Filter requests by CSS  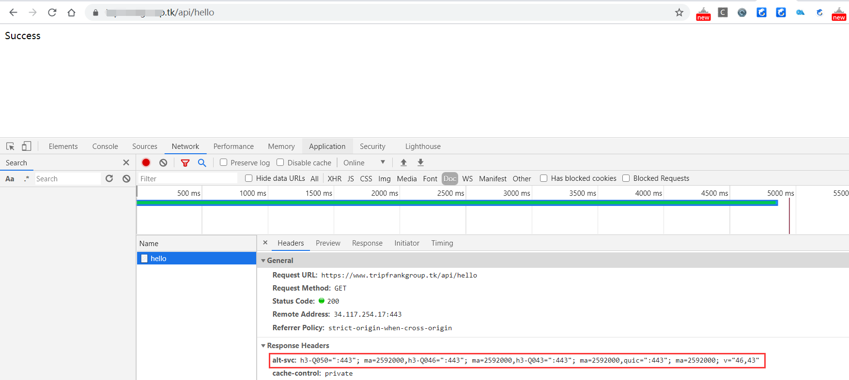click(x=366, y=179)
